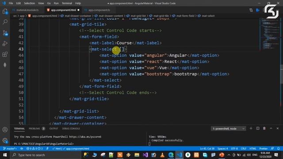Screen dimensions: 283x159
Task: Open the Windows Start menu
Action: point(5,155)
